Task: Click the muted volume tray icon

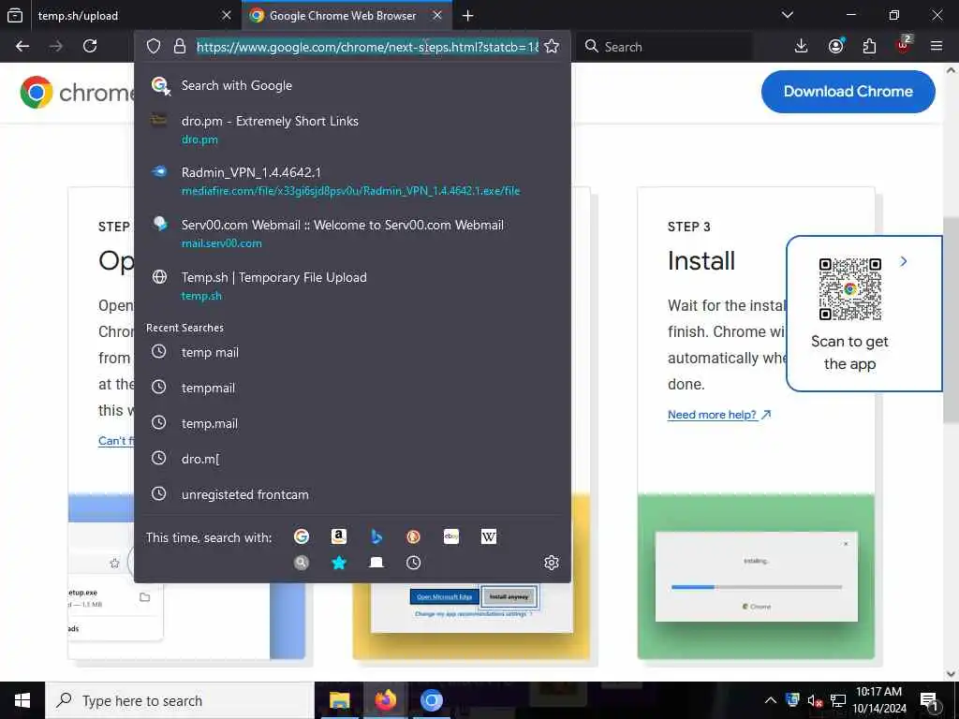Action: (814, 700)
